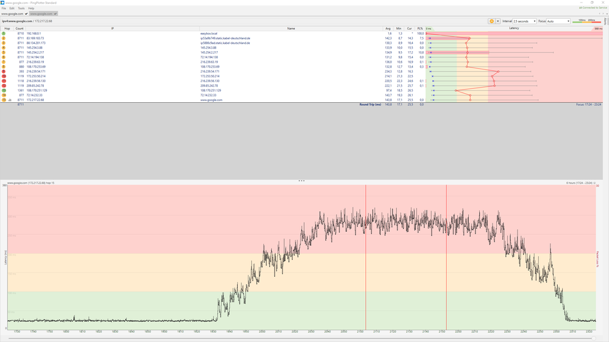
Task: Select hop 1 green status circle
Action: 4,33
